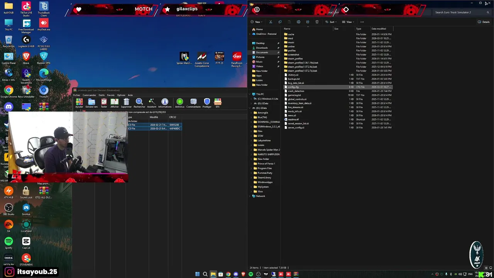Select the TikTok LIVE Studio desktop icon

pyautogui.click(x=26, y=10)
